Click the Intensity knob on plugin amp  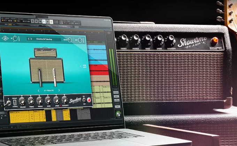64,100
